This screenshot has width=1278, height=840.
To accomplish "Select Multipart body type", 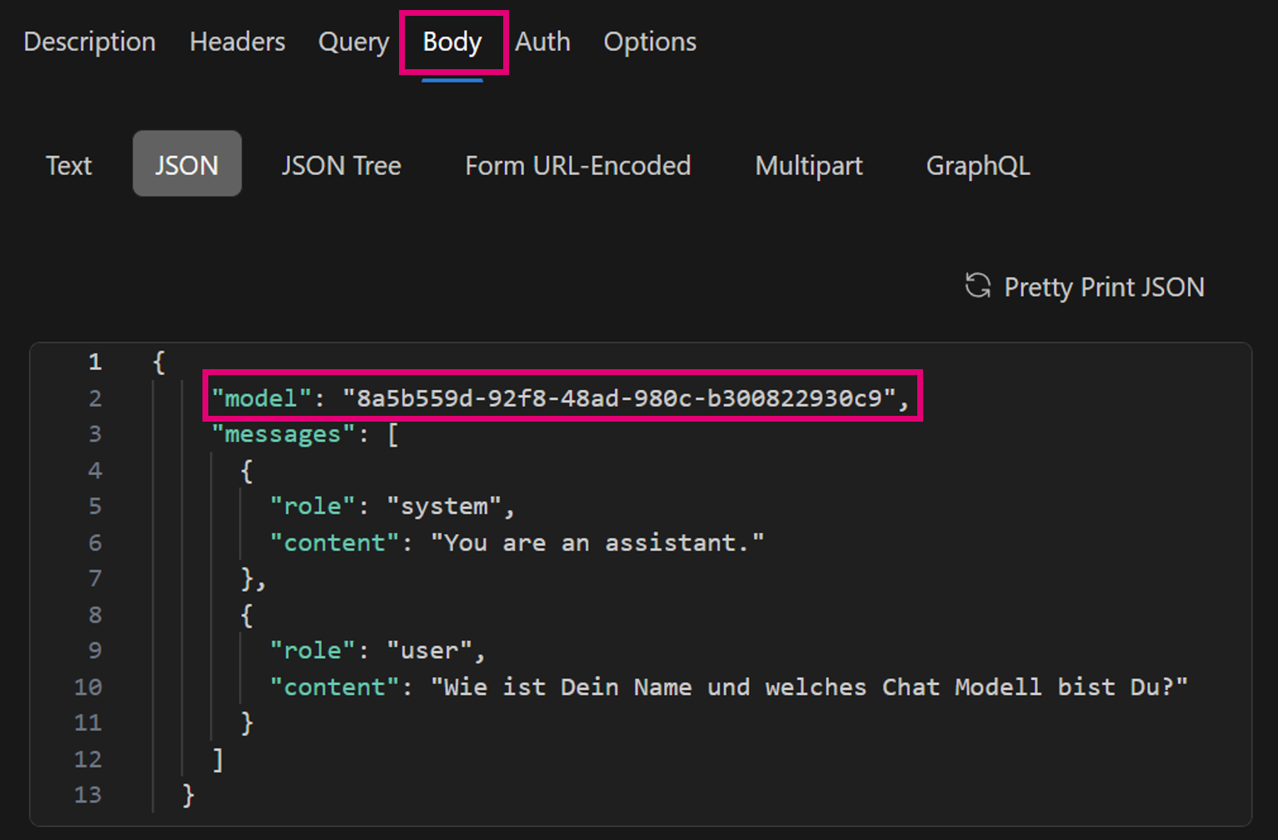I will pos(808,165).
